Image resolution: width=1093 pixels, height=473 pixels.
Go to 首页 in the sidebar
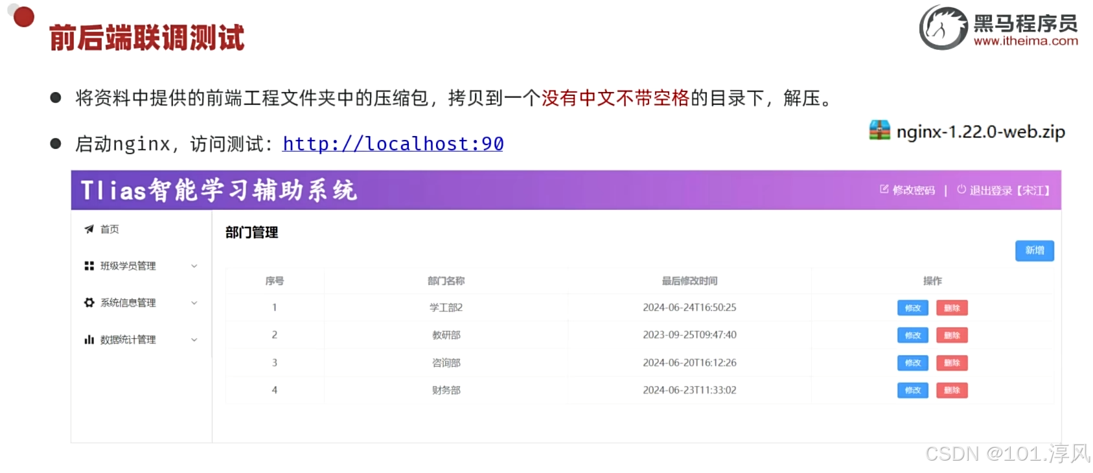pyautogui.click(x=109, y=229)
